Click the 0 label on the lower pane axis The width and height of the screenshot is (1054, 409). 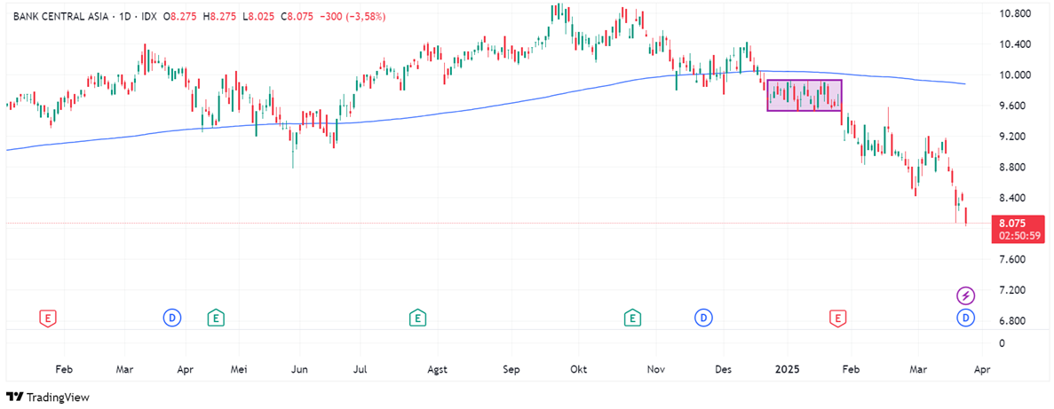click(x=1002, y=342)
